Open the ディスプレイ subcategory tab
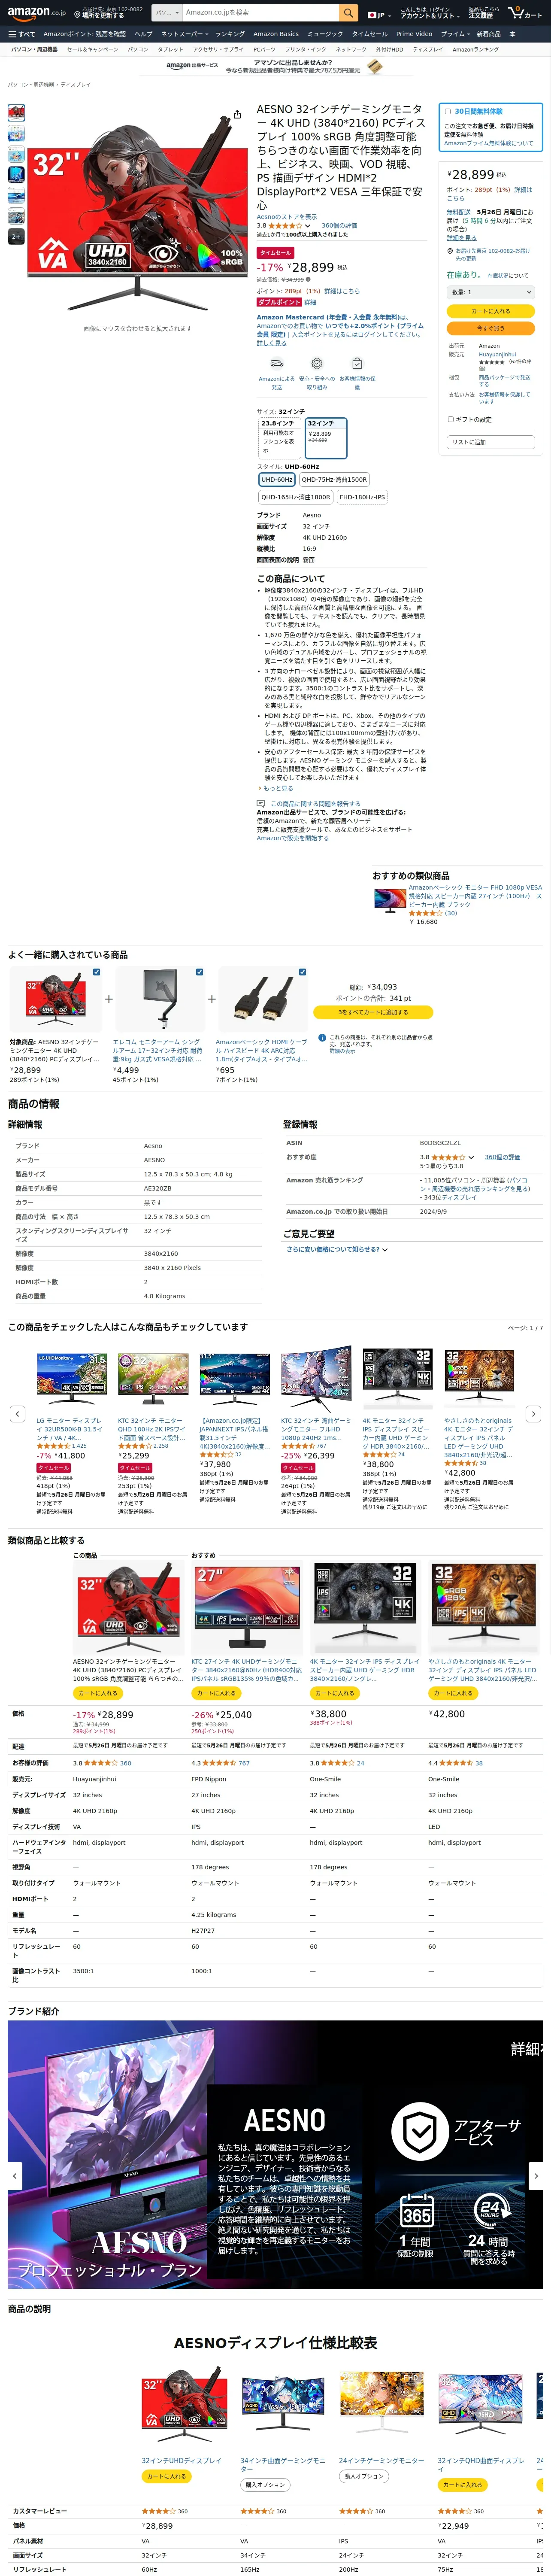The width and height of the screenshot is (551, 2576). click(427, 49)
